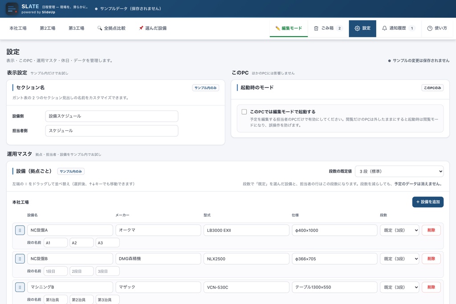Screen dimensions: 456x304
Task: Click the サンプルの変更は保存されません notice
Action: (419, 61)
